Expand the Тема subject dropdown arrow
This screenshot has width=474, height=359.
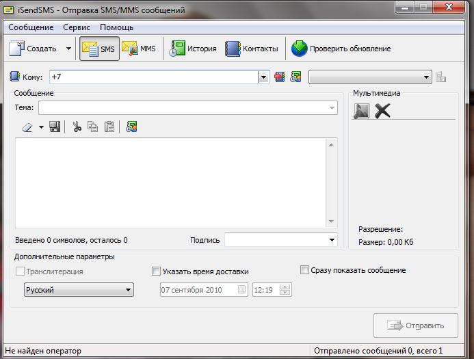pos(332,108)
